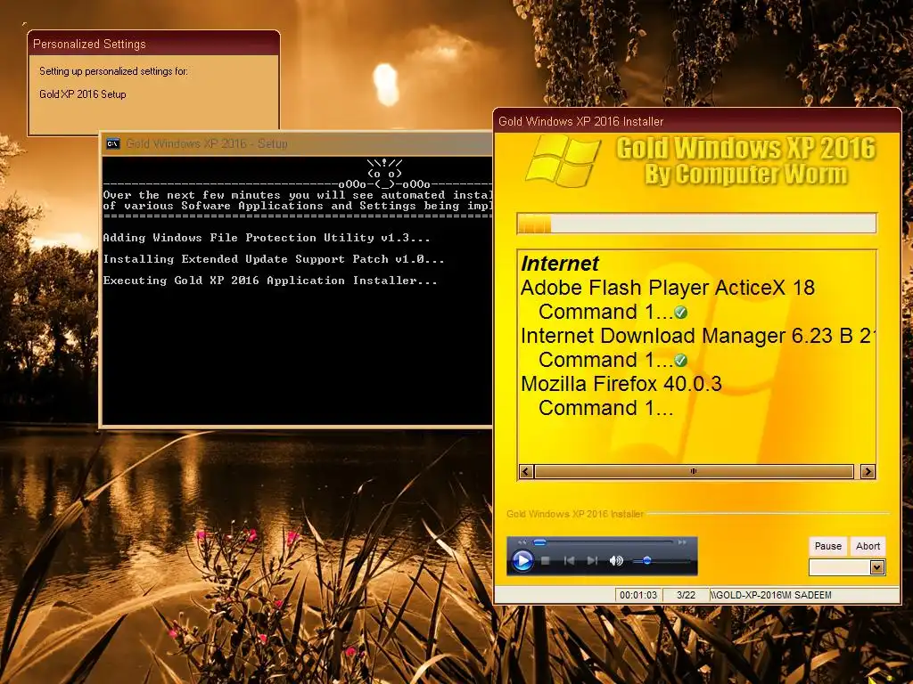Screen dimensions: 913x684
Task: Click the media player seek bar
Action: click(603, 542)
